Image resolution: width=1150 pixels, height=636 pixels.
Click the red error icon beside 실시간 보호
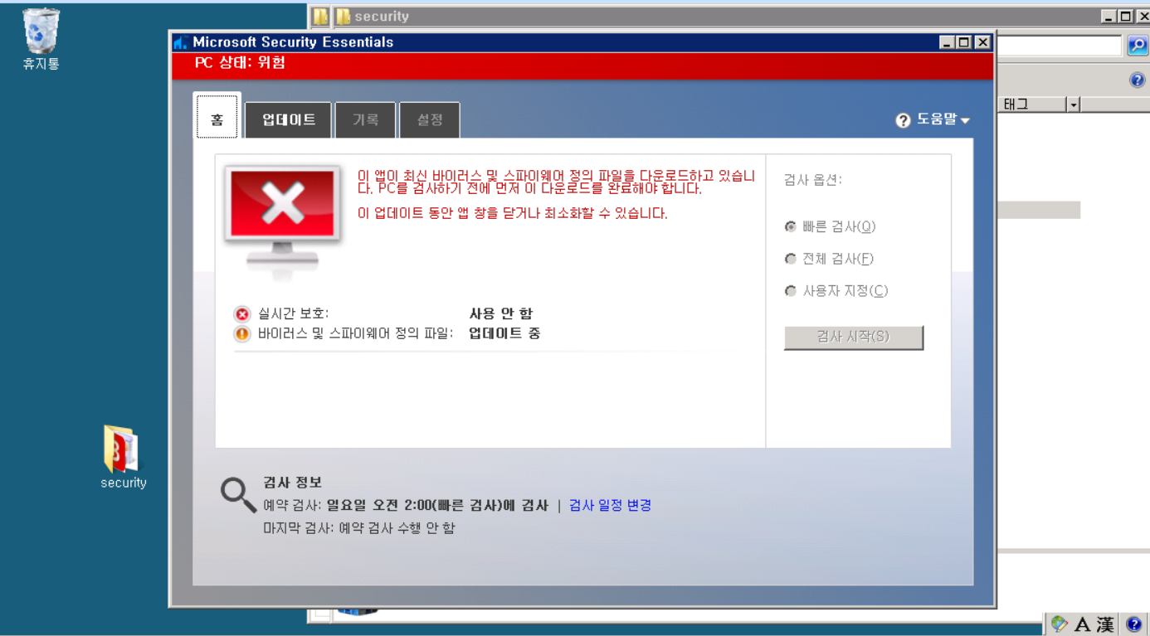coord(241,314)
